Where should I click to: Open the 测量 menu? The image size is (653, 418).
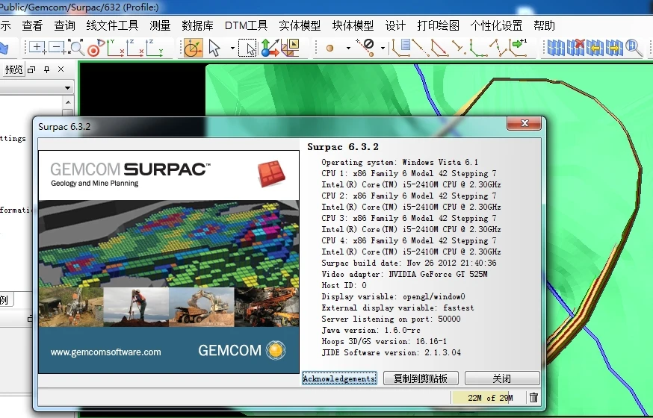pos(161,26)
